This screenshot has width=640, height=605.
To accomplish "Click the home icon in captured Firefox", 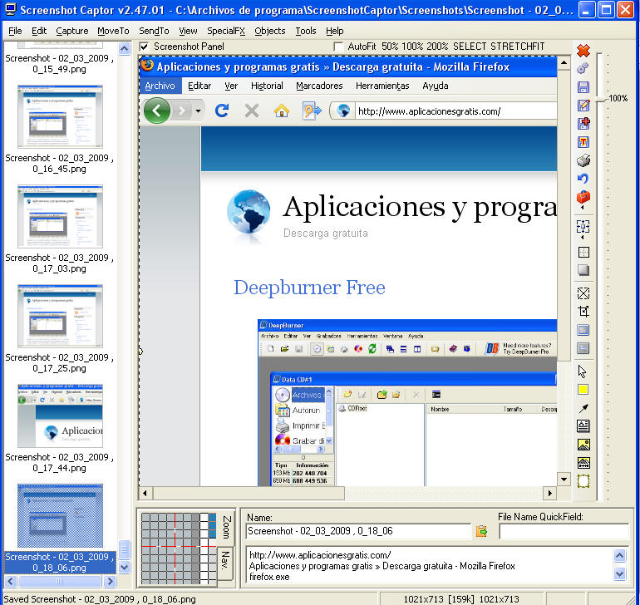I will point(281,111).
